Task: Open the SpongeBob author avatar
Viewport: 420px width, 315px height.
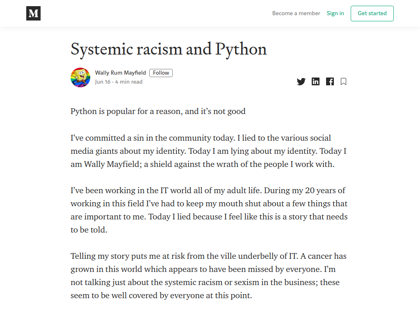Action: point(80,78)
